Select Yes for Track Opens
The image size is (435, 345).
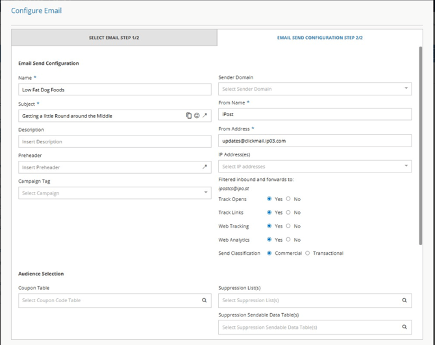click(x=269, y=198)
